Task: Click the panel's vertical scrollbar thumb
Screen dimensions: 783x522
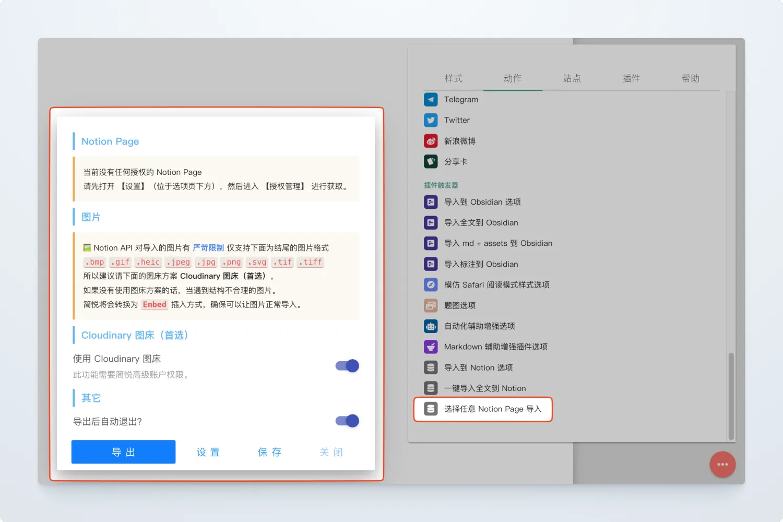Action: (x=731, y=397)
